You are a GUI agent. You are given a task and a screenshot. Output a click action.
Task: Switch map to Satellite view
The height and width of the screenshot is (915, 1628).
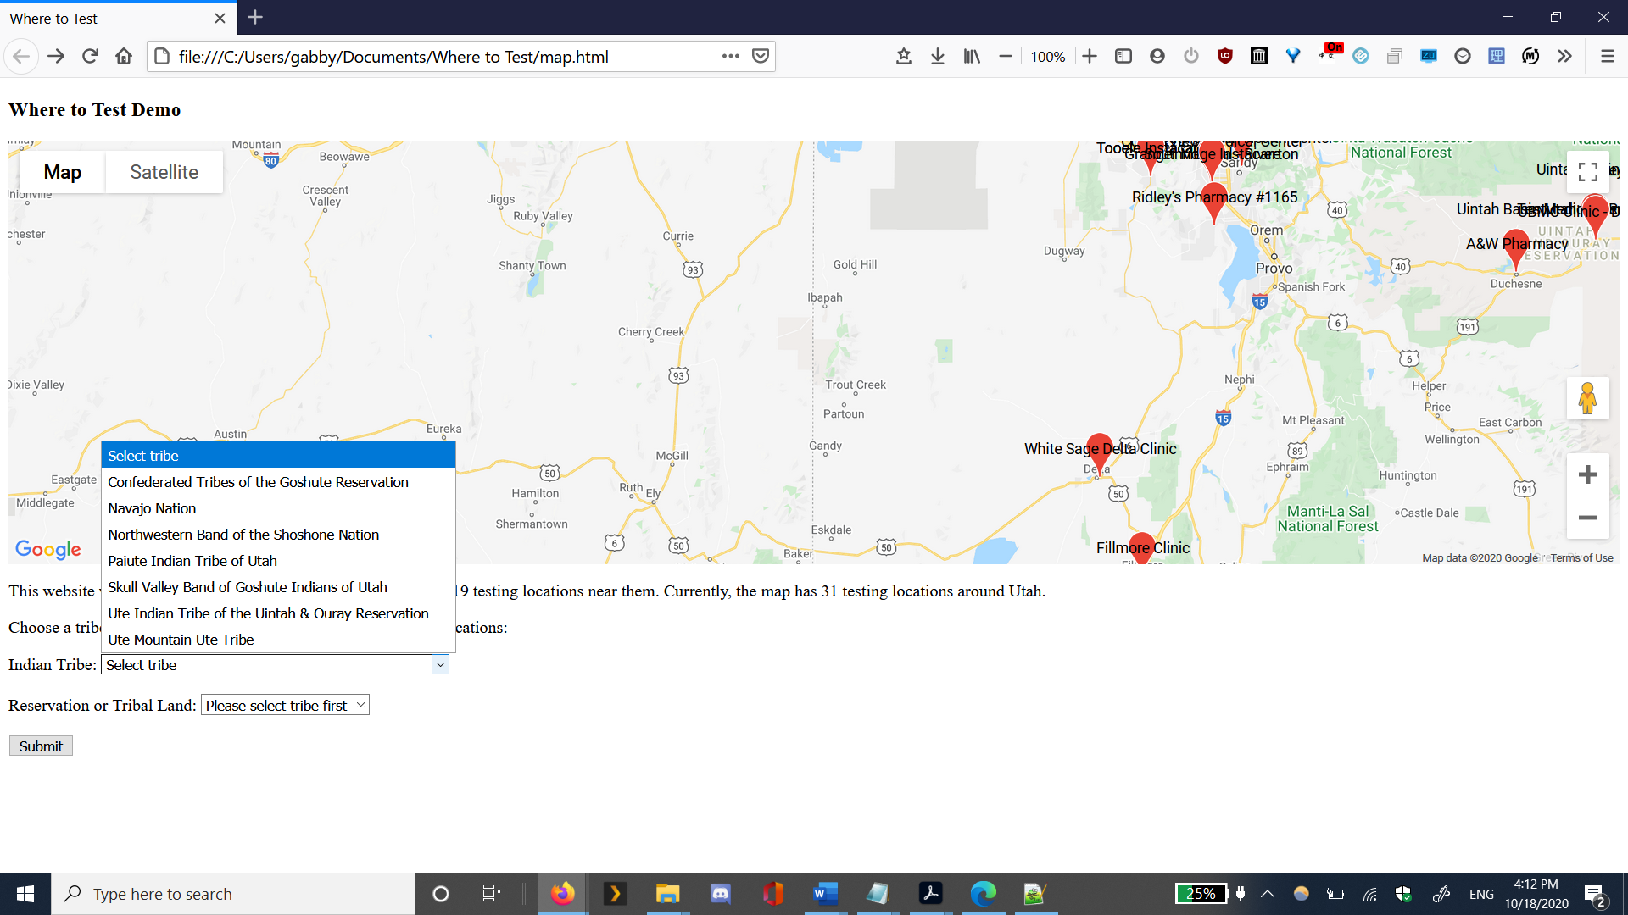click(x=164, y=172)
